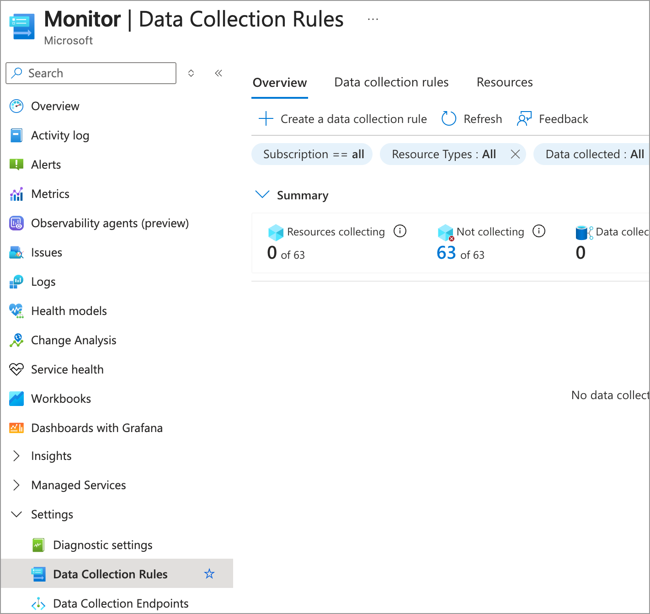
Task: Create a data collection rule
Action: click(x=343, y=119)
